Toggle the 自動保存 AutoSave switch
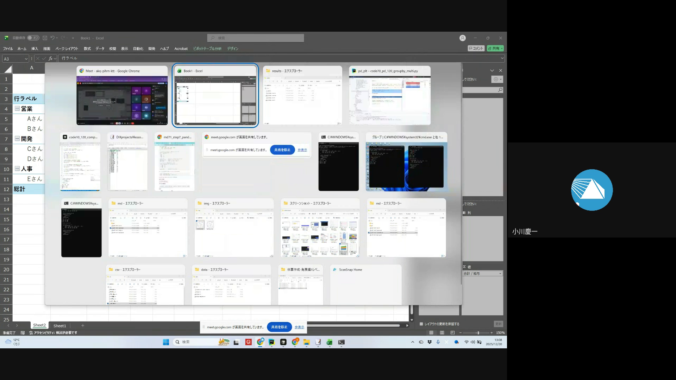 point(33,38)
